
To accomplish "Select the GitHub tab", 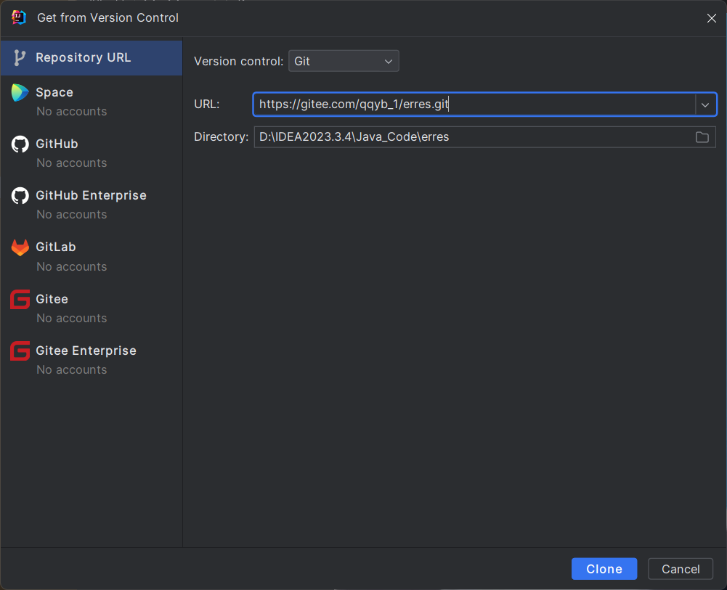I will (x=92, y=153).
